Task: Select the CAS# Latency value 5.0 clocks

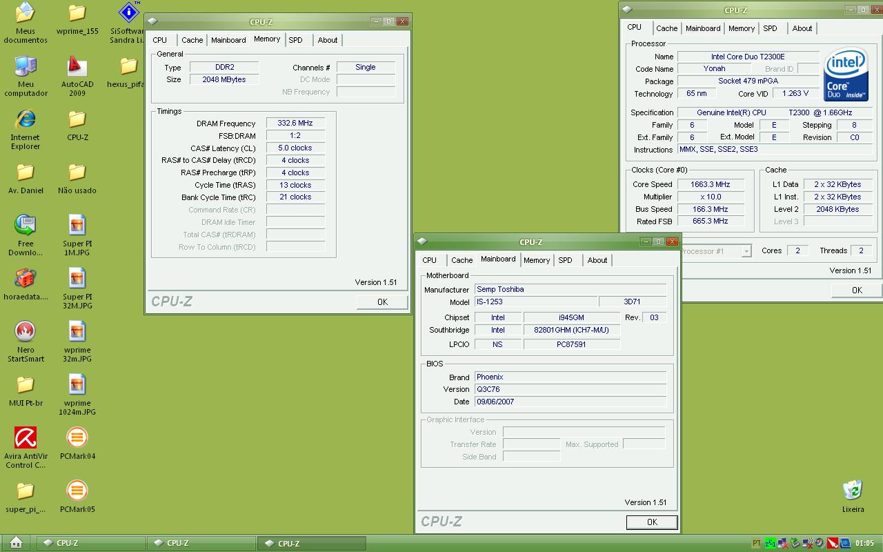Action: (295, 148)
